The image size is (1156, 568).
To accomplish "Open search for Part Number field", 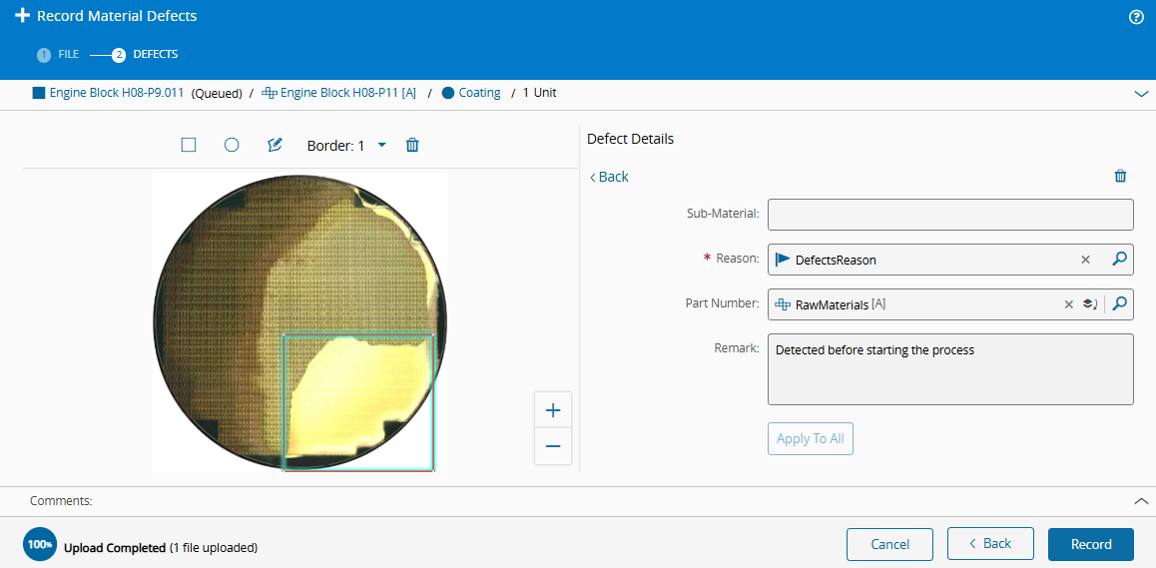I will point(1119,303).
